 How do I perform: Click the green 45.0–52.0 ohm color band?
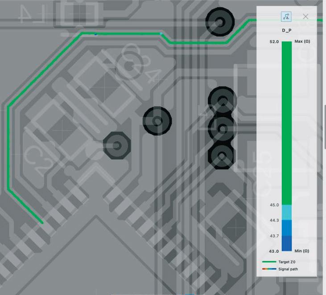pyautogui.click(x=287, y=123)
